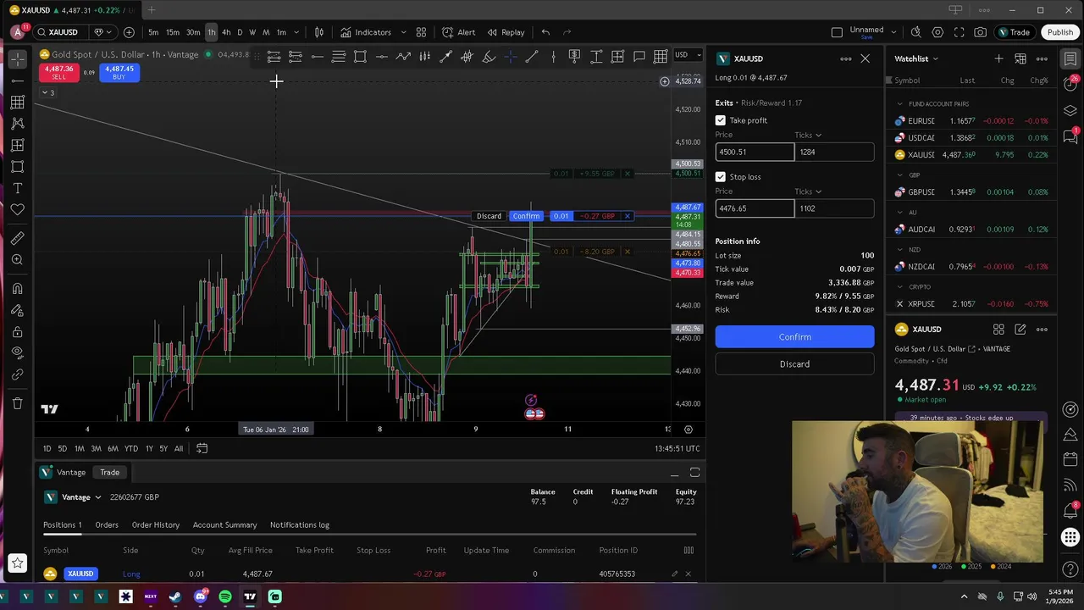The image size is (1084, 610).
Task: Switch to the 4h timeframe
Action: pyautogui.click(x=226, y=32)
